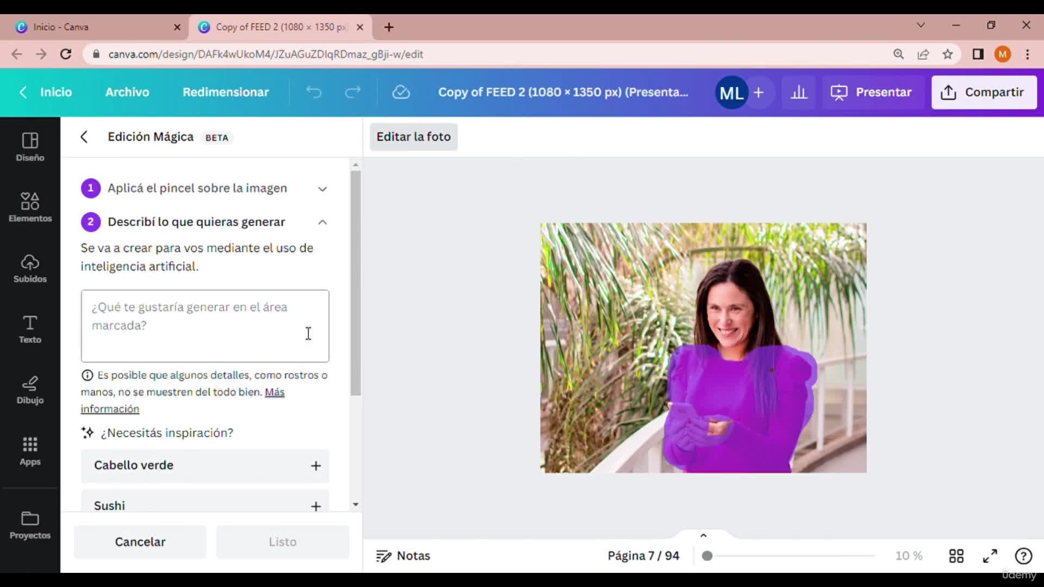Image resolution: width=1044 pixels, height=587 pixels.
Task: Click the Compartir button
Action: (x=984, y=92)
